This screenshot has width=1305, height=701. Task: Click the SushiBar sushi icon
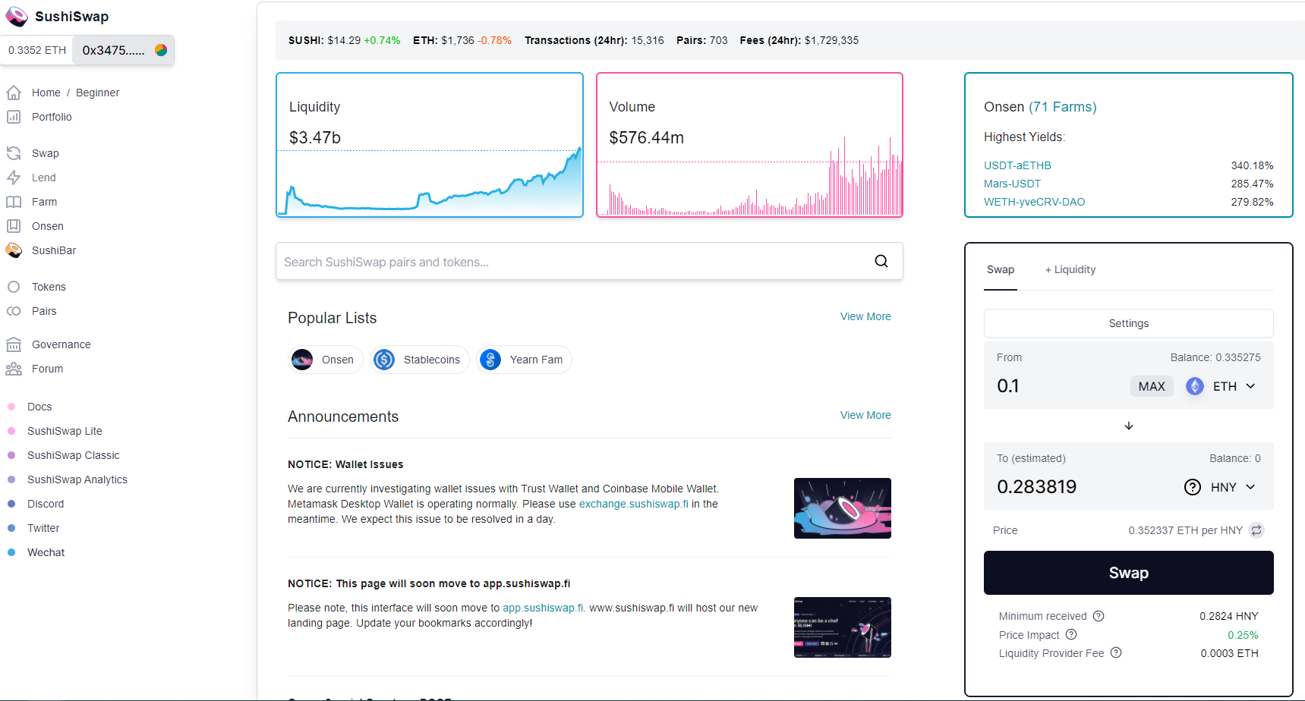[x=14, y=250]
